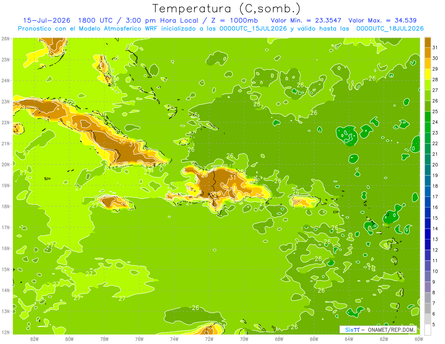Click the "20N" latitude axis label

coord(5,164)
